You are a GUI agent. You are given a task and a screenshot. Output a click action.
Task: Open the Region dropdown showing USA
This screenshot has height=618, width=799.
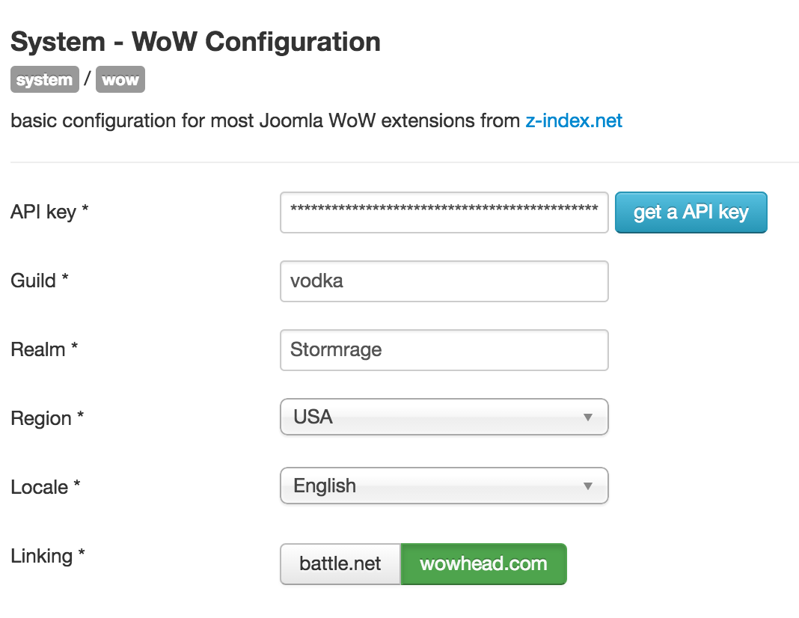pos(444,417)
